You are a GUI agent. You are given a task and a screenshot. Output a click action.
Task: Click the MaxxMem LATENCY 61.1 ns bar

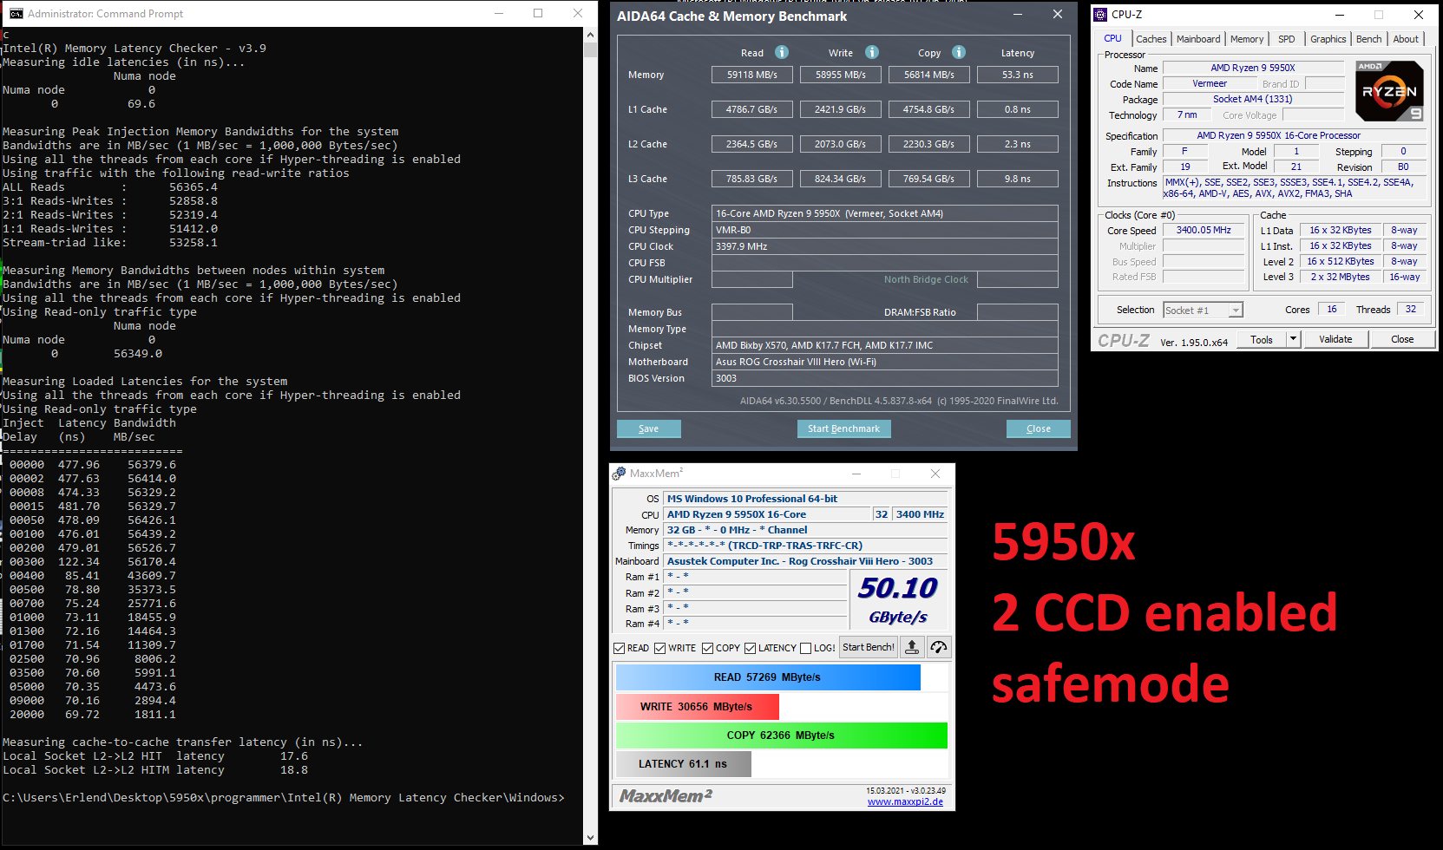(x=683, y=764)
